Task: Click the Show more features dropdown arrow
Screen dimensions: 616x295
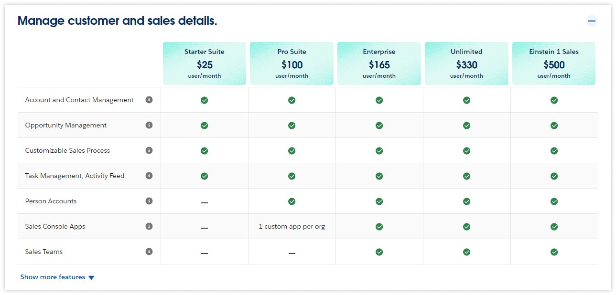Action: [91, 277]
